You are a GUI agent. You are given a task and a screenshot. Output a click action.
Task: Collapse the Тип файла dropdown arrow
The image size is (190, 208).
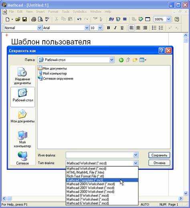135,163
